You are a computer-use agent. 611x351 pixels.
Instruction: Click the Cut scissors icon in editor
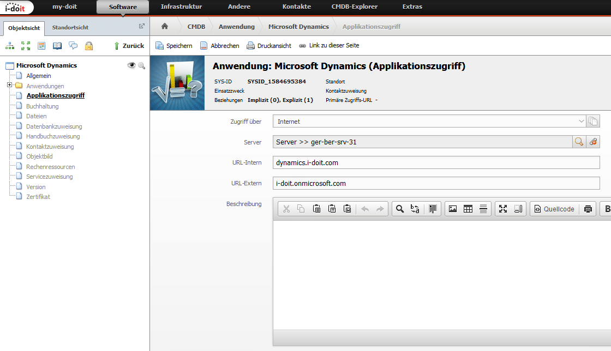coord(286,209)
